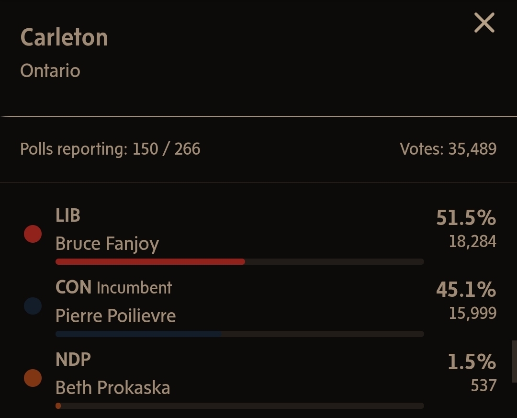Viewport: 517px width, 418px height.
Task: Click the 51.5% Liberal percentage
Action: coord(466,218)
